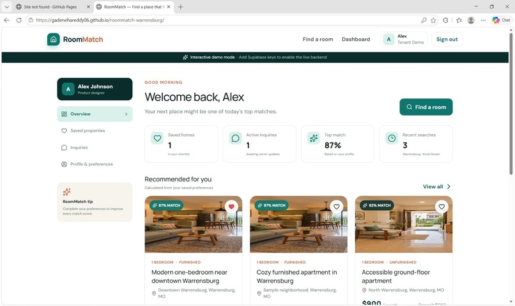
Task: Open Profile & preferences in the sidebar
Action: (95, 164)
